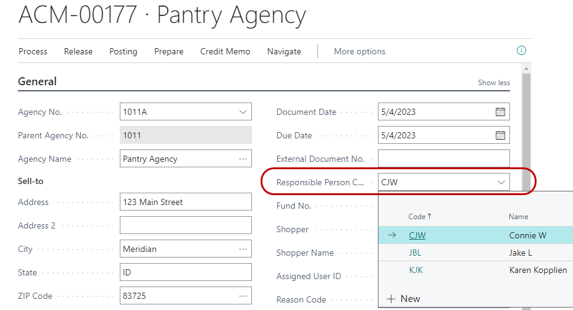Click Show less in General section
The image size is (573, 310).
click(494, 83)
